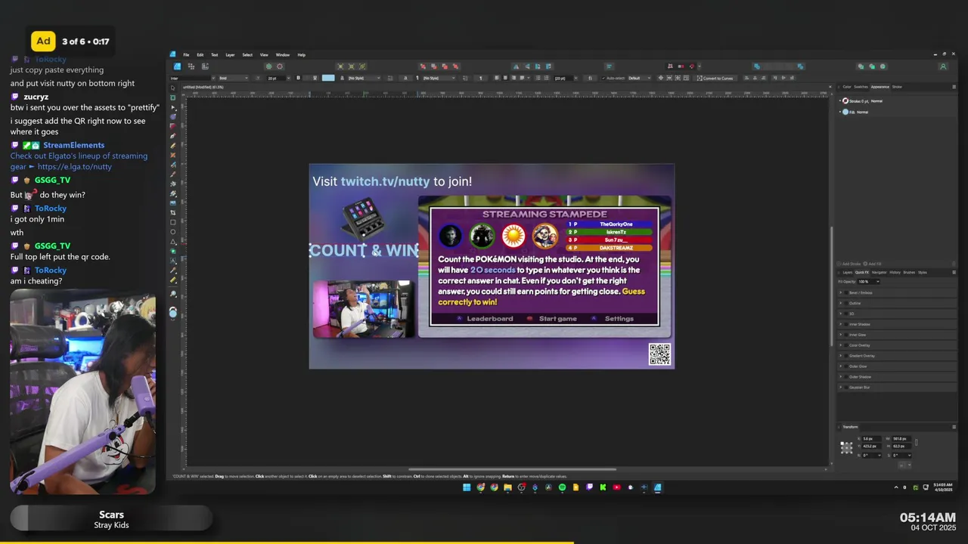This screenshot has width=968, height=544.
Task: Open the Window menu
Action: coord(282,54)
